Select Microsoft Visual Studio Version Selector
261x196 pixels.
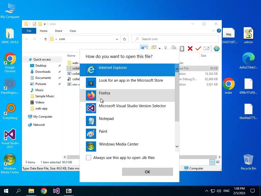click(127, 108)
